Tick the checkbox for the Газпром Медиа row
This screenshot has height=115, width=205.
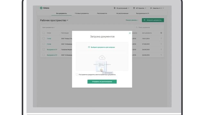tap(44, 50)
